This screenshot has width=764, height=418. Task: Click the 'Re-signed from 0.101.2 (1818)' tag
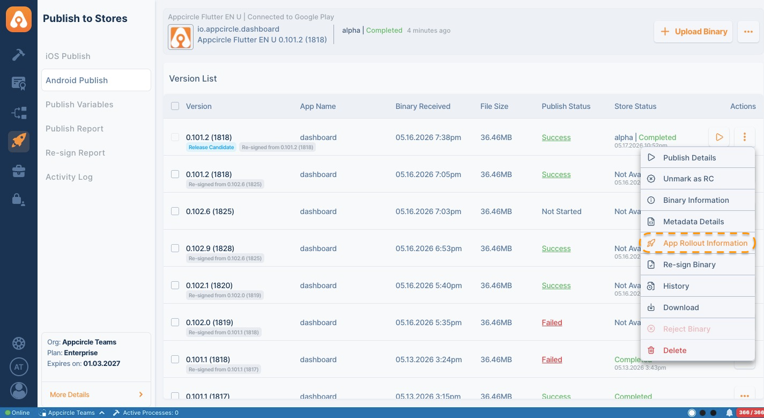click(278, 147)
